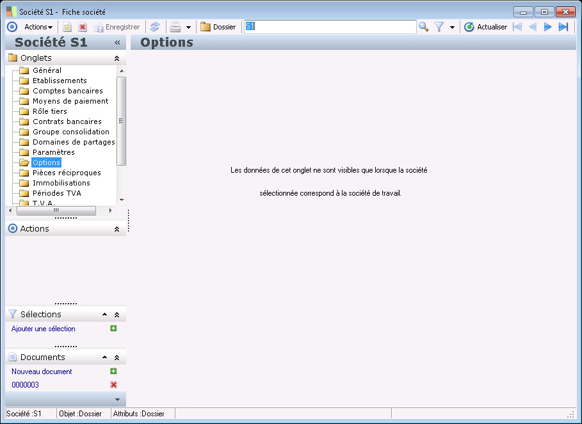The width and height of the screenshot is (582, 424).
Task: Click the magnifying glass search icon
Action: pos(423,27)
